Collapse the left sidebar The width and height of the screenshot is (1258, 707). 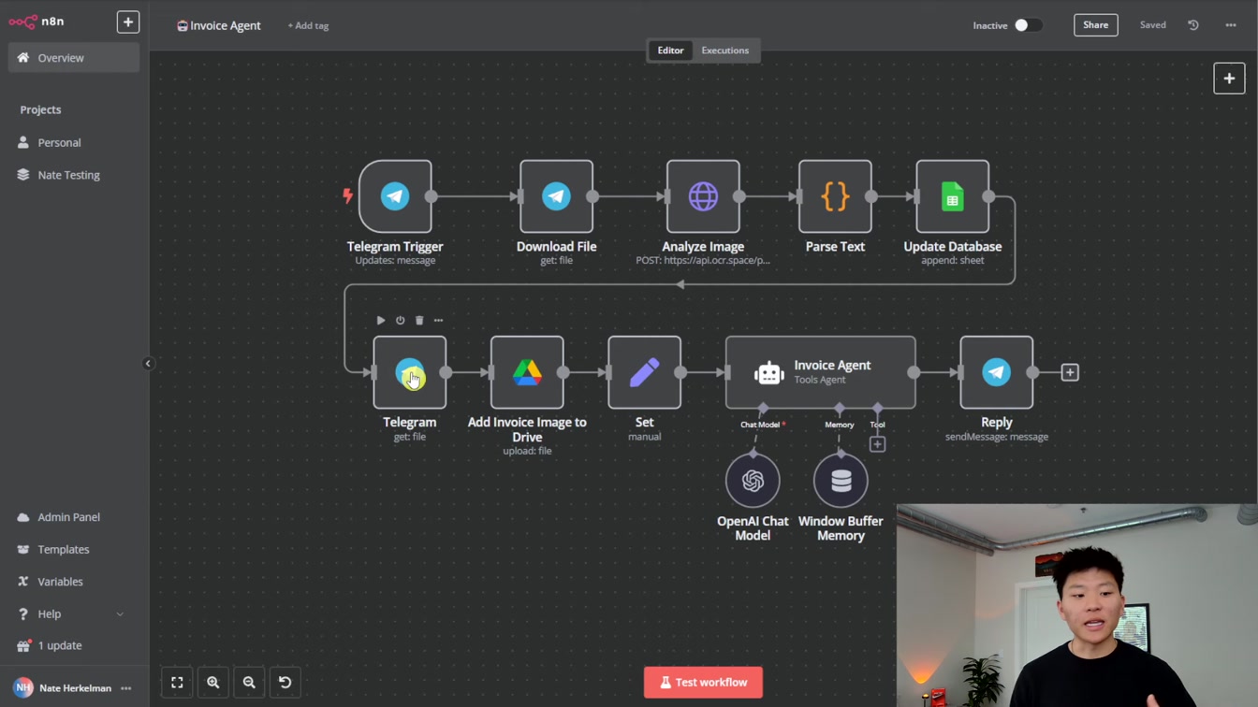[x=148, y=363]
